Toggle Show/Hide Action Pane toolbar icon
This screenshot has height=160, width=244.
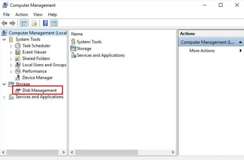(54, 23)
